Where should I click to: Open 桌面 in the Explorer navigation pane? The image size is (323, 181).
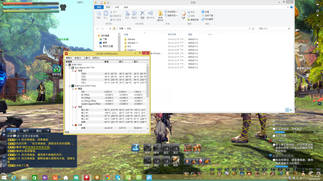[x=103, y=43]
